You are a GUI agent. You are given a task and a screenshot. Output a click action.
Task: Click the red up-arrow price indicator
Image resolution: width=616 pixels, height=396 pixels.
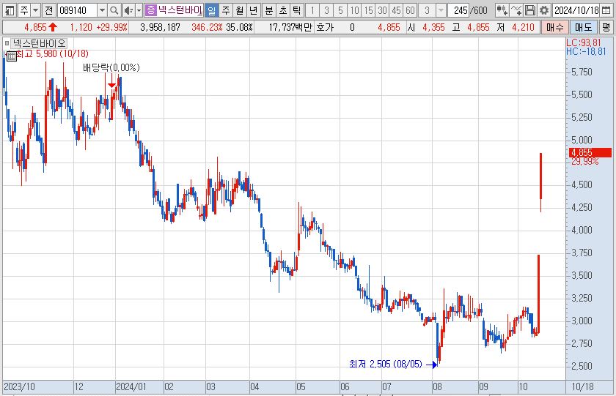coord(53,27)
